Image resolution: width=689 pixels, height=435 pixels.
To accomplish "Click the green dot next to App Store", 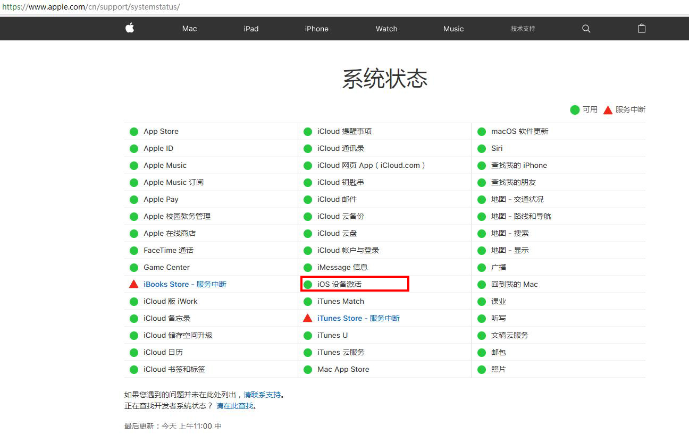I will (133, 131).
